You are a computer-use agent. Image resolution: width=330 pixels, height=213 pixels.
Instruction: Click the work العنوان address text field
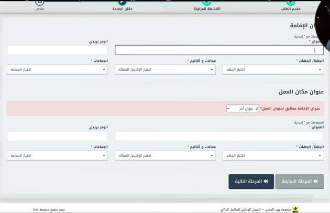[219, 136]
